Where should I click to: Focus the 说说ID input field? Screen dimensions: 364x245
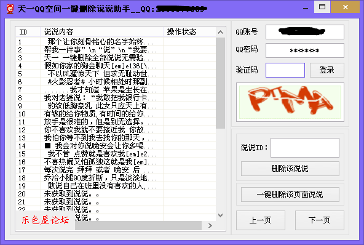pyautogui.click(x=305, y=148)
